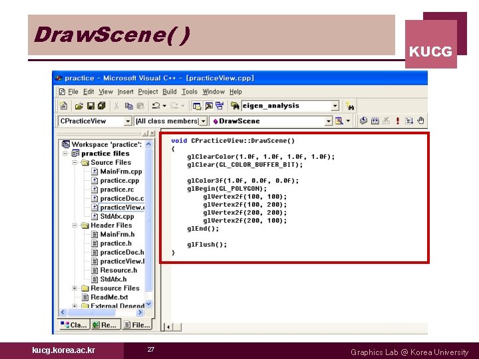This screenshot has height=359, width=479.
Task: Select ReadMe.txt in the file tree
Action: click(109, 297)
